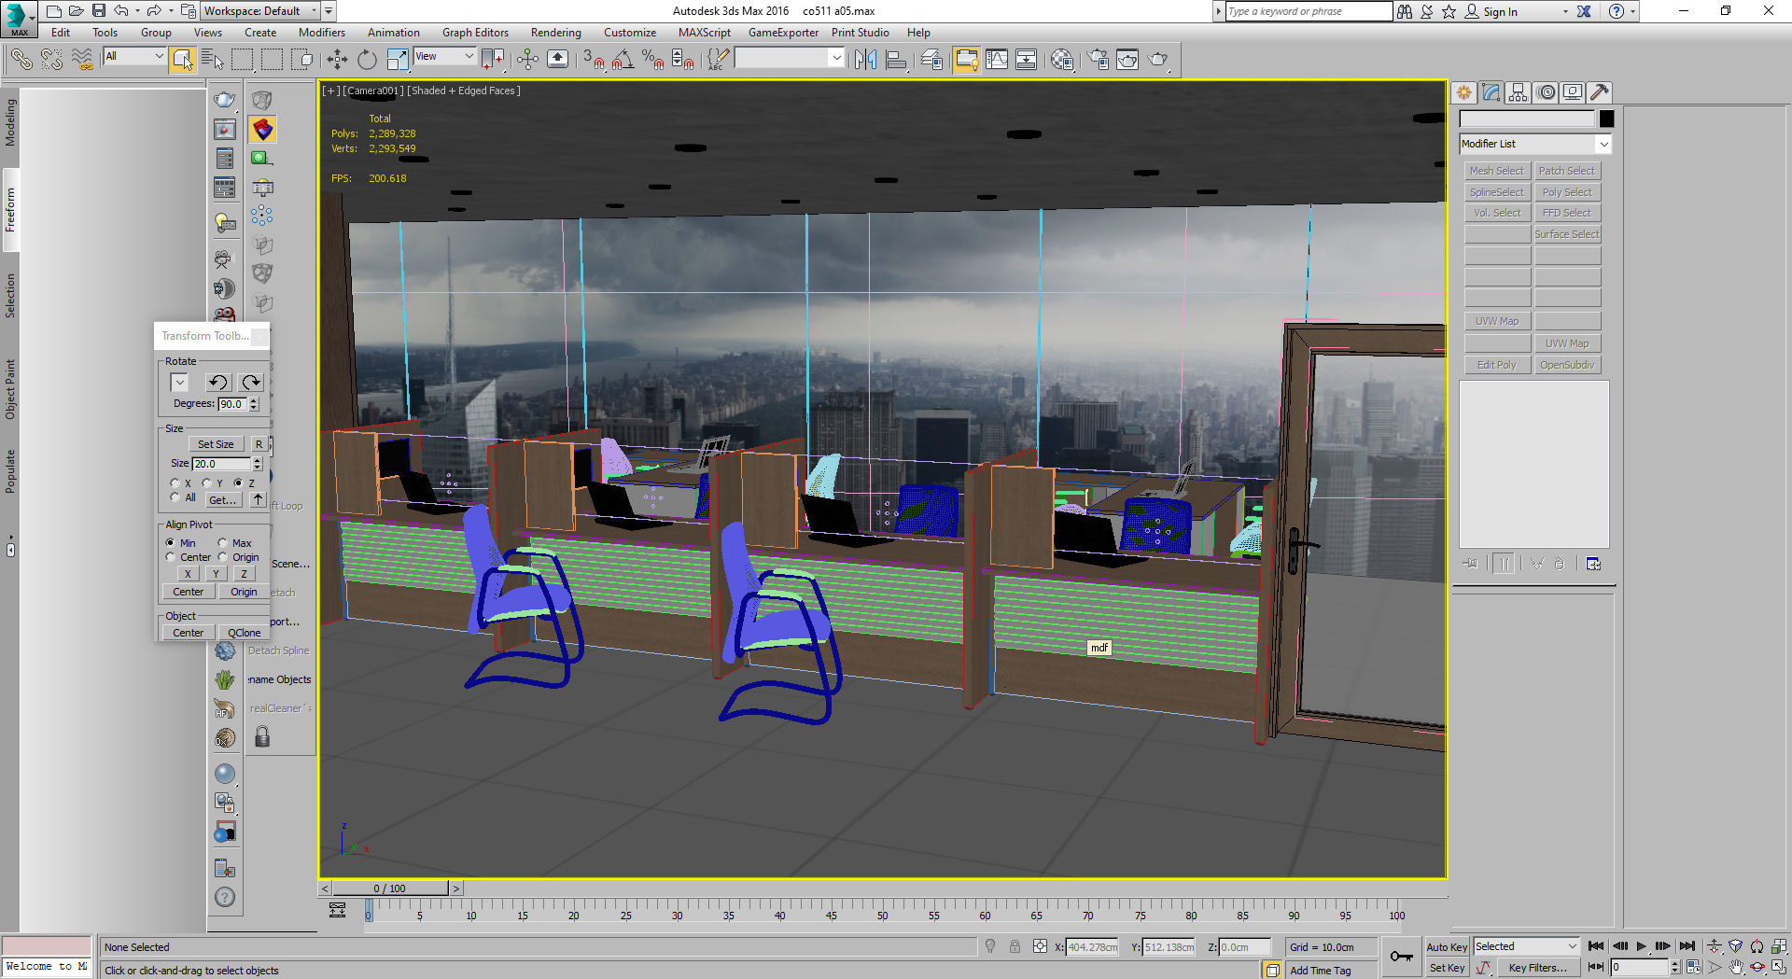This screenshot has width=1792, height=979.
Task: Open the Modifiers menu
Action: (321, 33)
